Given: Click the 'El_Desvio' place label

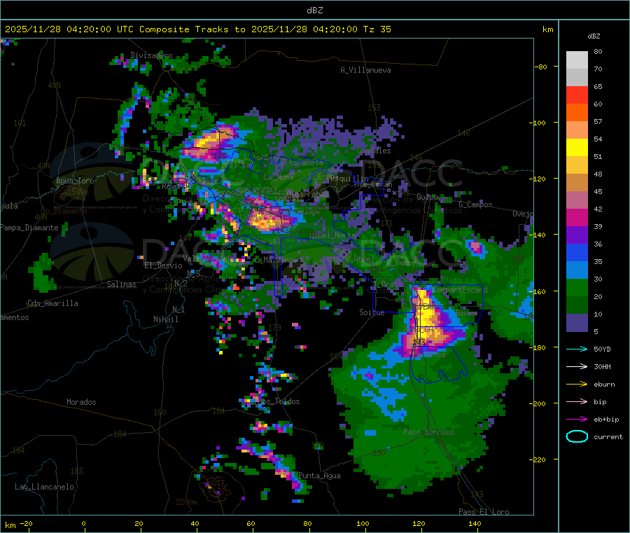Looking at the screenshot, I should [x=164, y=265].
